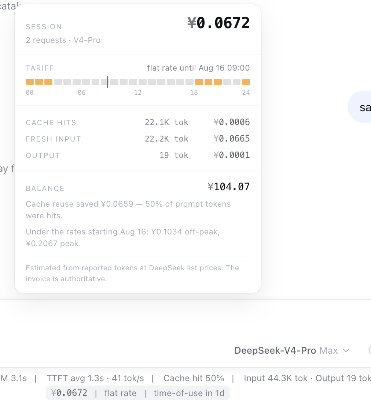
Task: Click the ¥0.0006 cache hits cost
Action: 232,122
